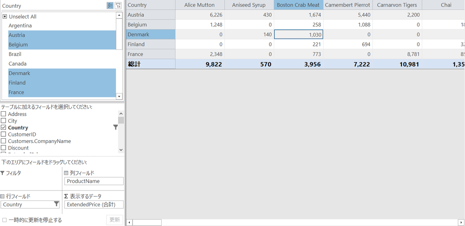Click the 更新 update button

pyautogui.click(x=115, y=220)
